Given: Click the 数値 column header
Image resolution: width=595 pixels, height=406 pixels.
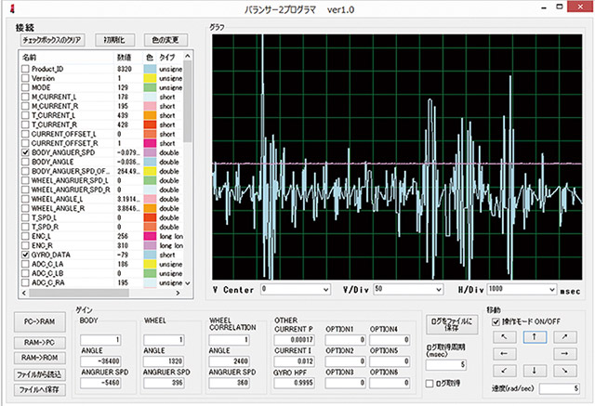Looking at the screenshot, I should click(x=124, y=58).
